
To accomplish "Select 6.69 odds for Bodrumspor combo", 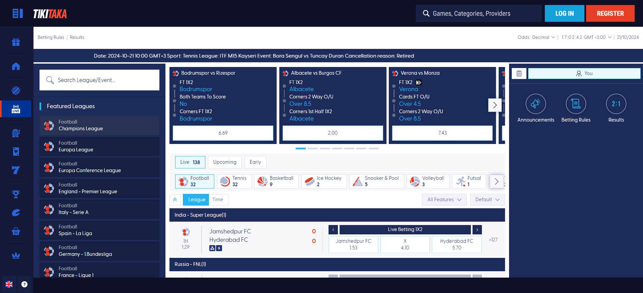I will (223, 133).
